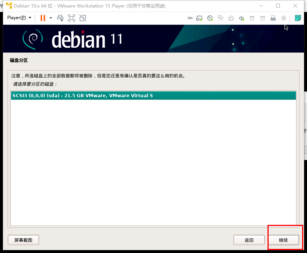The width and height of the screenshot is (307, 253).
Task: Click the USB device icon
Action: (x=273, y=18)
